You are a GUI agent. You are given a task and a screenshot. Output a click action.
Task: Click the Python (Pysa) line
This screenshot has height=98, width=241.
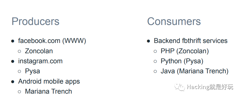(182, 61)
